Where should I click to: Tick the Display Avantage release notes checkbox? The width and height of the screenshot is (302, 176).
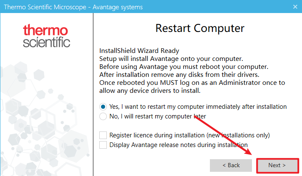(103, 144)
